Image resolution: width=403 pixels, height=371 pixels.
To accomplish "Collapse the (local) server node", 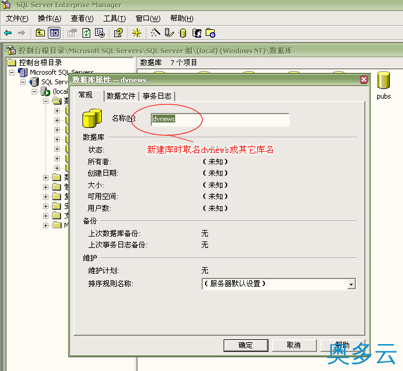I will pos(35,91).
